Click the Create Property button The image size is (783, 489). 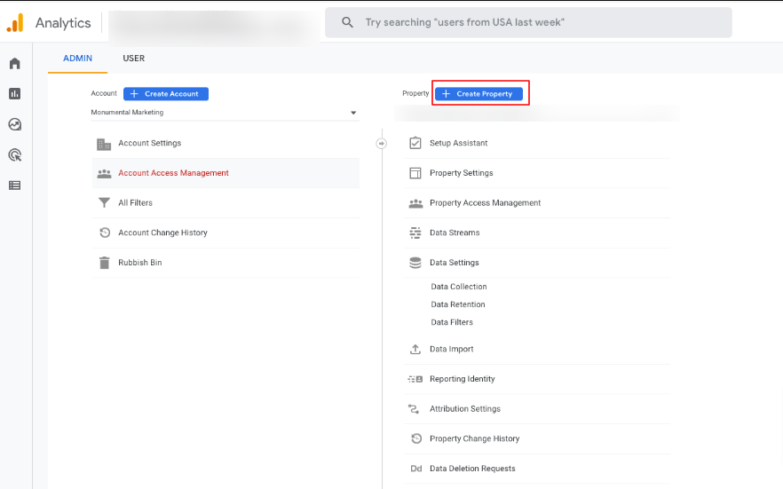[x=478, y=94]
